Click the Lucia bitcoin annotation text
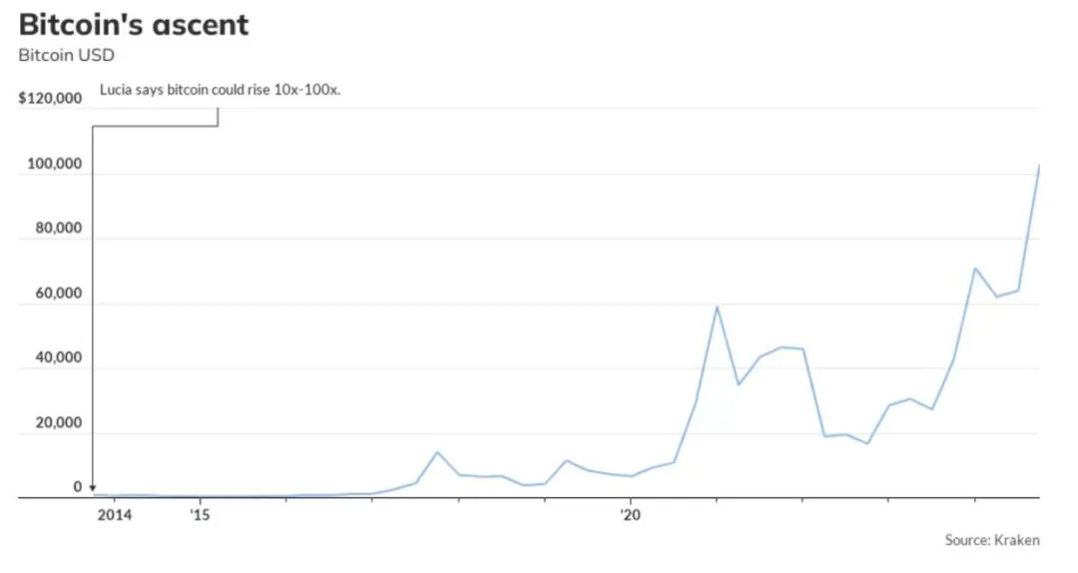The height and width of the screenshot is (573, 1078). click(x=220, y=90)
